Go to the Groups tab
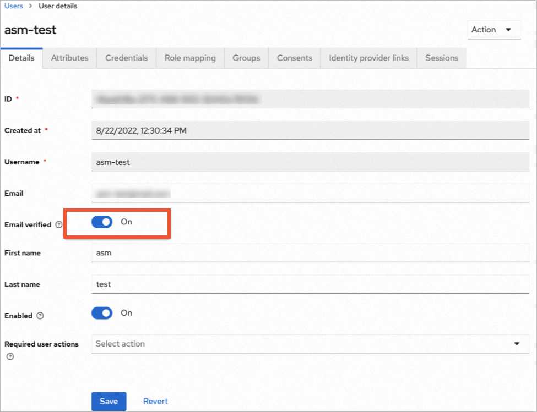This screenshot has height=412, width=537. 246,58
